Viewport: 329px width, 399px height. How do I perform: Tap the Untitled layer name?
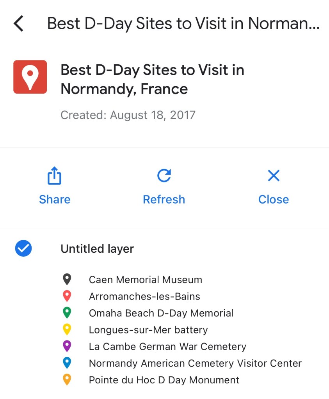[x=97, y=249]
